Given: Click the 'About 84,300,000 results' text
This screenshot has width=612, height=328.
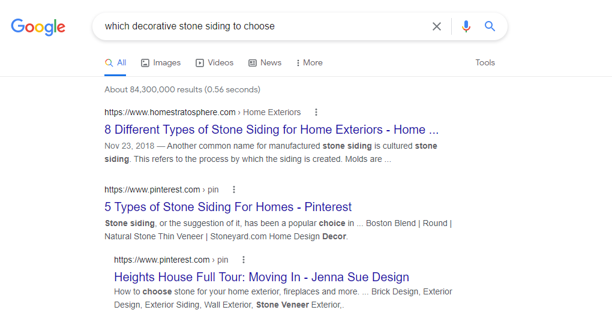Looking at the screenshot, I should pyautogui.click(x=182, y=90).
